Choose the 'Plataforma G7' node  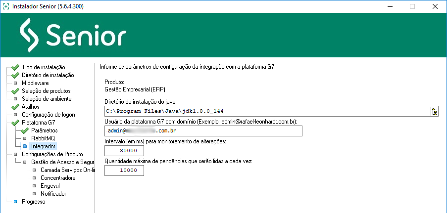(x=39, y=123)
